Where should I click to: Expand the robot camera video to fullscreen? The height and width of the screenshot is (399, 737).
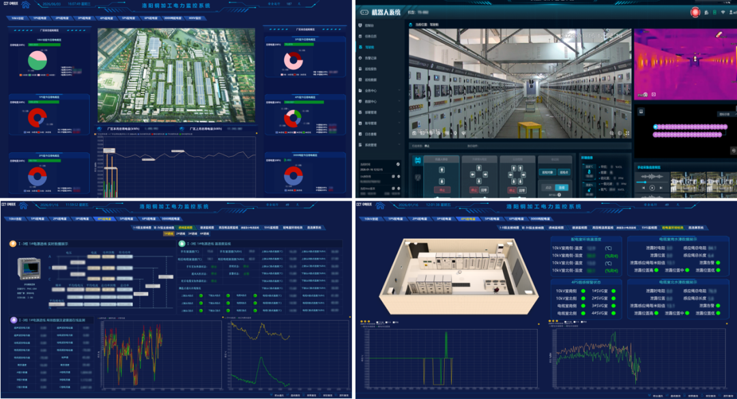point(627,134)
